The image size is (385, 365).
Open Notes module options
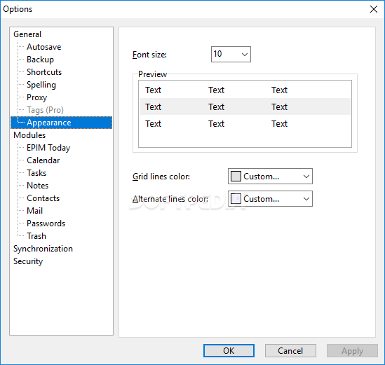(x=37, y=186)
